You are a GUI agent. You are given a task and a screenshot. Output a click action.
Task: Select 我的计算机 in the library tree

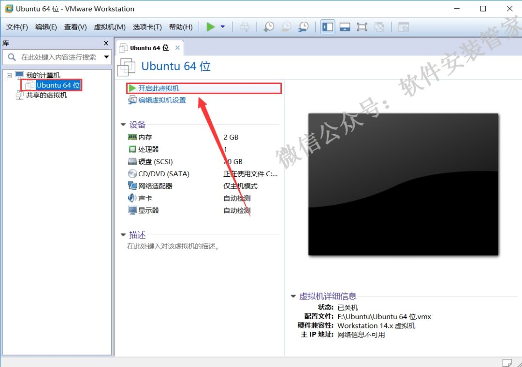click(43, 75)
